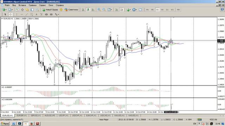Switch chart to Bar Chart style
The height and width of the screenshot is (126, 225).
tap(83, 10)
